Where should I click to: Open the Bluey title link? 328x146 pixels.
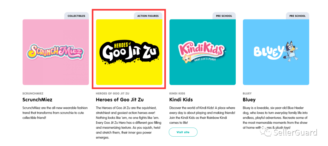[x=249, y=100]
